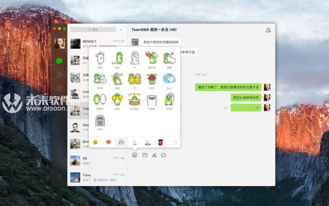The width and height of the screenshot is (329, 206).
Task: Switch to the yellow smiley emoji tab
Action: (x=95, y=142)
